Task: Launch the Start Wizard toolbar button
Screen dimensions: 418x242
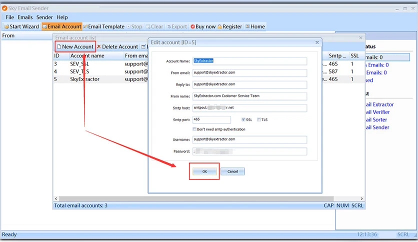Action: 21,26
